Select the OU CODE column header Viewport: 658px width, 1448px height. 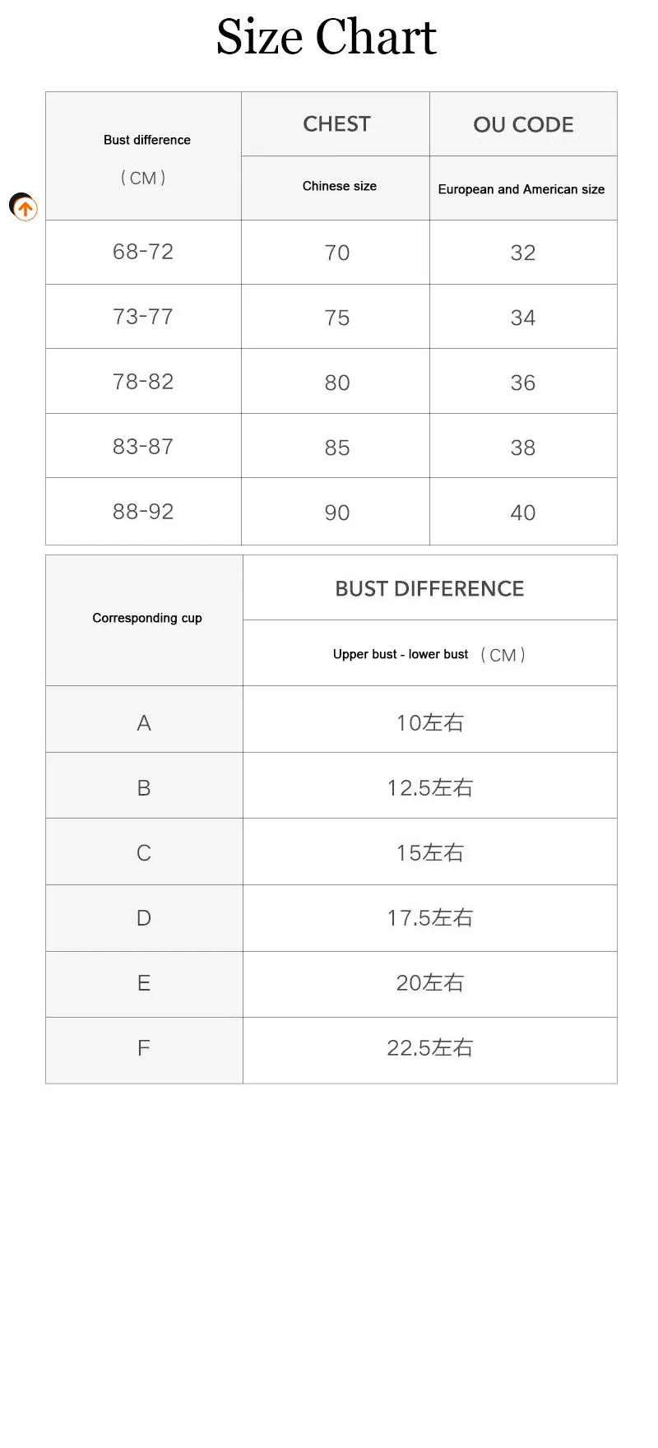[x=523, y=125]
